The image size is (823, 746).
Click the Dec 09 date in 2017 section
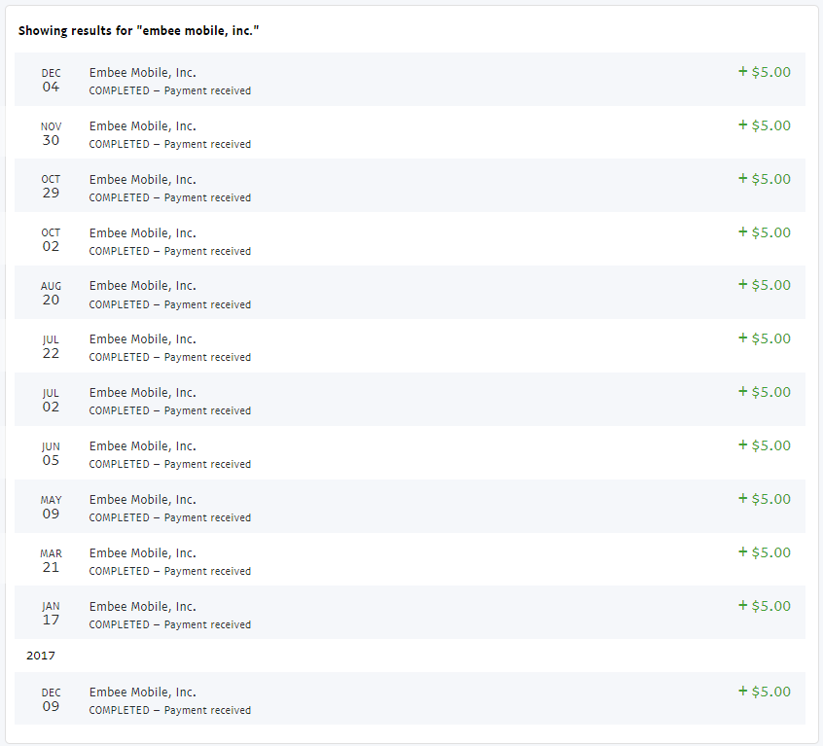51,700
